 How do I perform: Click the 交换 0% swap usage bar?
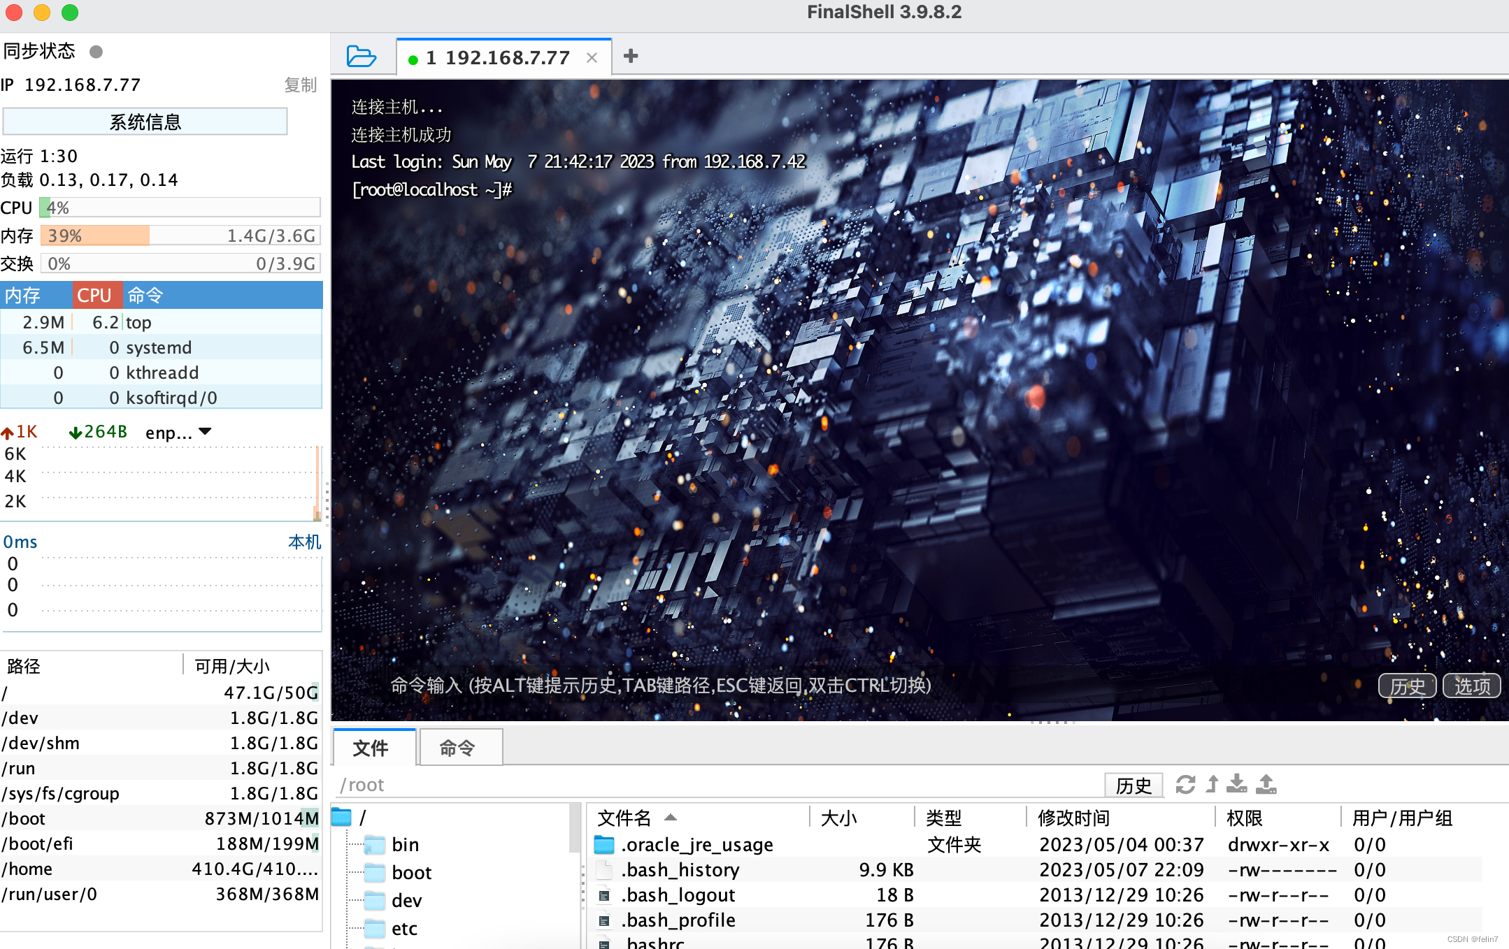tap(180, 263)
